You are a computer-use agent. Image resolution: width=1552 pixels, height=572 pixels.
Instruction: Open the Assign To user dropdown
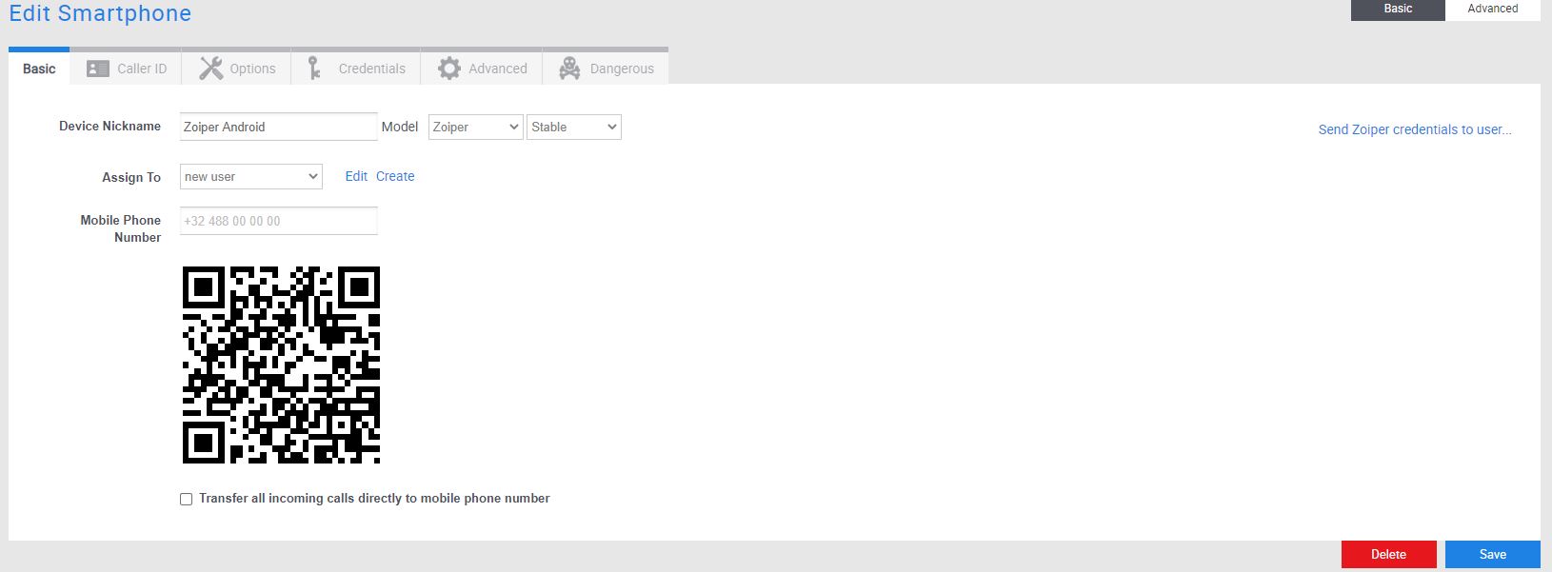click(x=250, y=177)
